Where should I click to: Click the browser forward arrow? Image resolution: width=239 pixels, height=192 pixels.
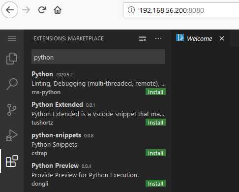(x=26, y=10)
